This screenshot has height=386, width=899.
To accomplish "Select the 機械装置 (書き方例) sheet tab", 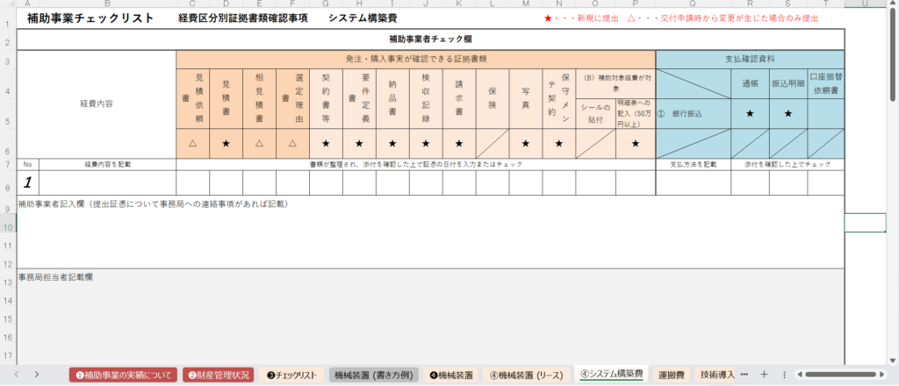I will [373, 375].
